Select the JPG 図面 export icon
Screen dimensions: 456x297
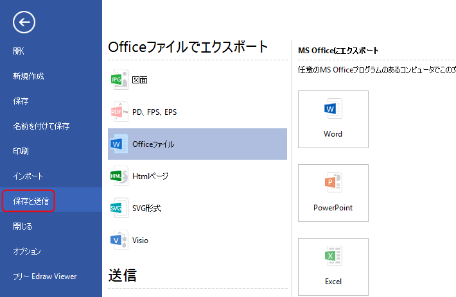tap(119, 80)
